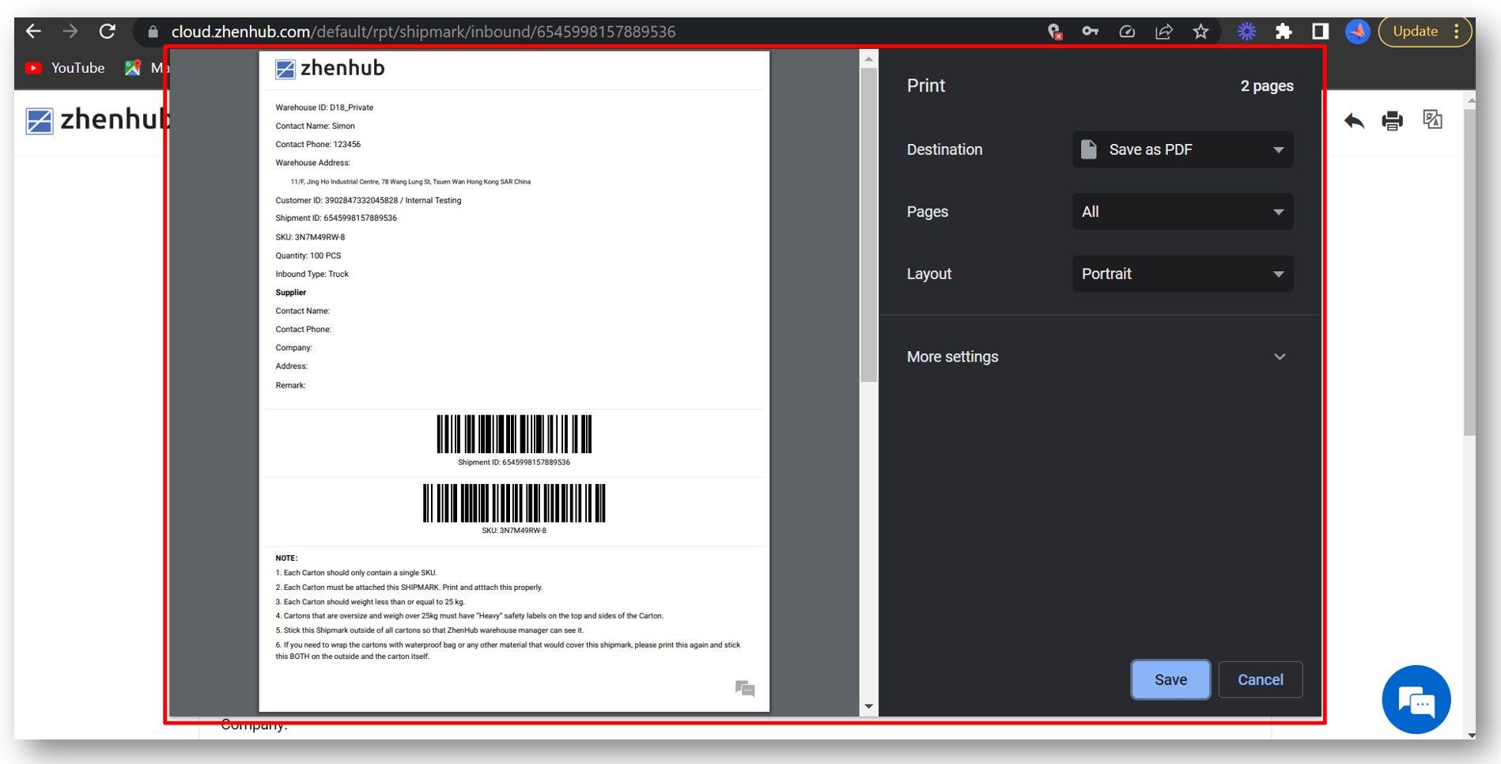
Task: Open the Chrome profile avatar
Action: coord(1358,32)
